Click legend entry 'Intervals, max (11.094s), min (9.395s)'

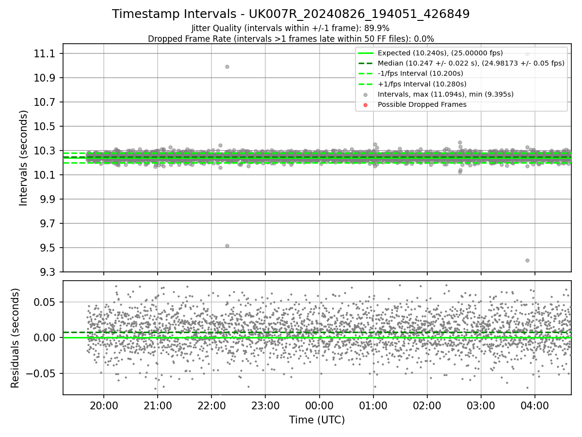[445, 94]
